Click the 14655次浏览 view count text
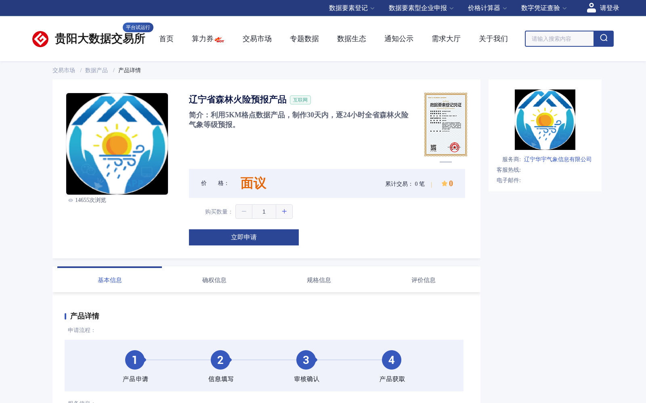Screen dimensions: 646x403 pos(90,200)
